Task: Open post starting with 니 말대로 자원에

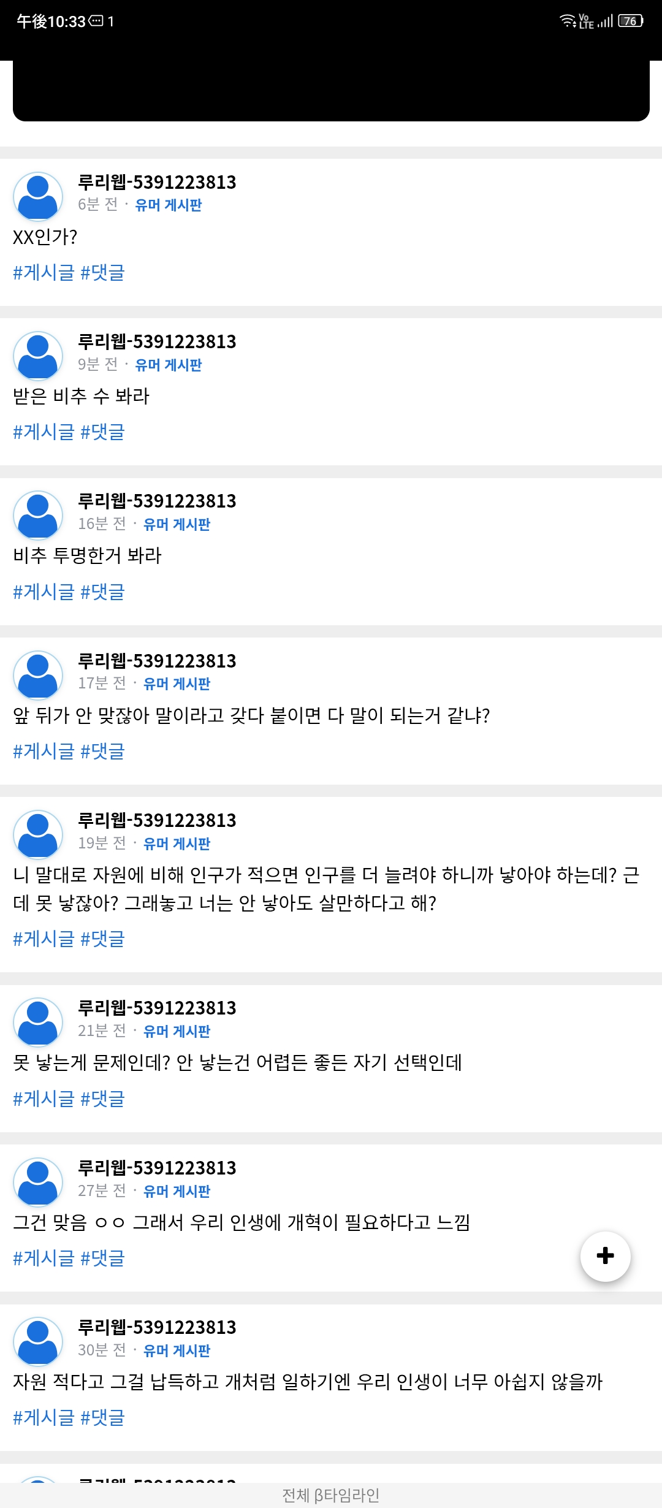Action: 325,889
